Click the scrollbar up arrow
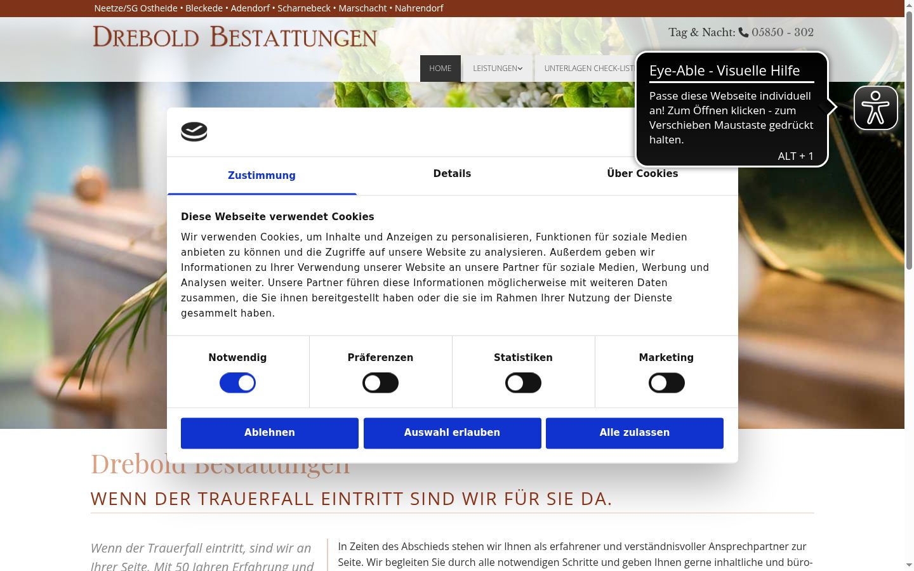 909,5
